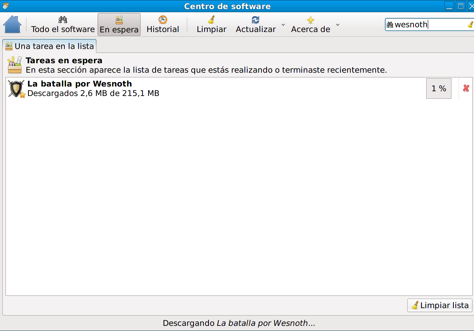Click Descargados 2,6 MB de 215,1 MB text
The image size is (474, 331).
click(x=93, y=94)
